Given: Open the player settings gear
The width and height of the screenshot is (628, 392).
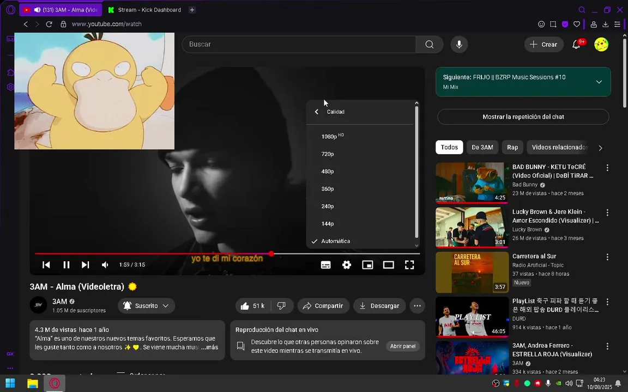Looking at the screenshot, I should pos(347,265).
